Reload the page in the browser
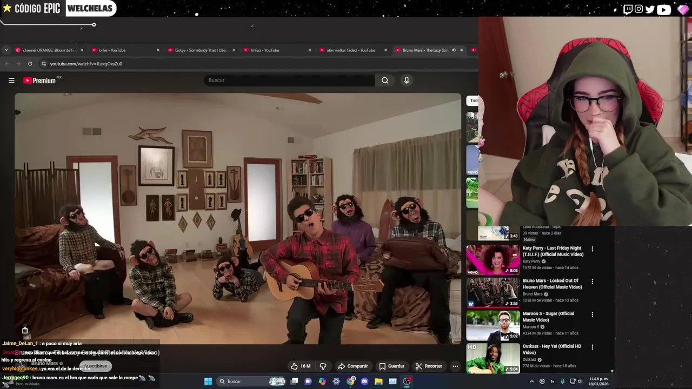Image resolution: width=692 pixels, height=389 pixels. (x=30, y=64)
